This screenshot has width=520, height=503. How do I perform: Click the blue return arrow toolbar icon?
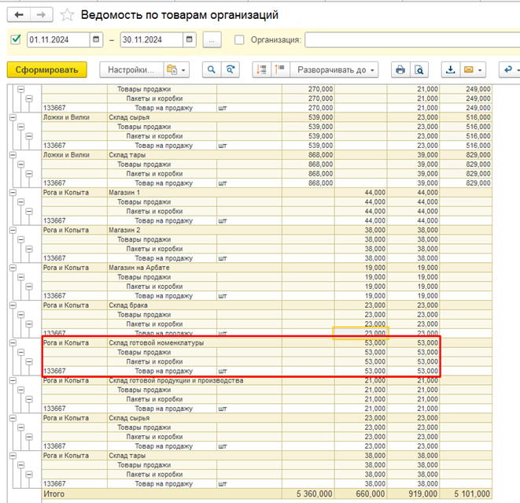(x=507, y=70)
